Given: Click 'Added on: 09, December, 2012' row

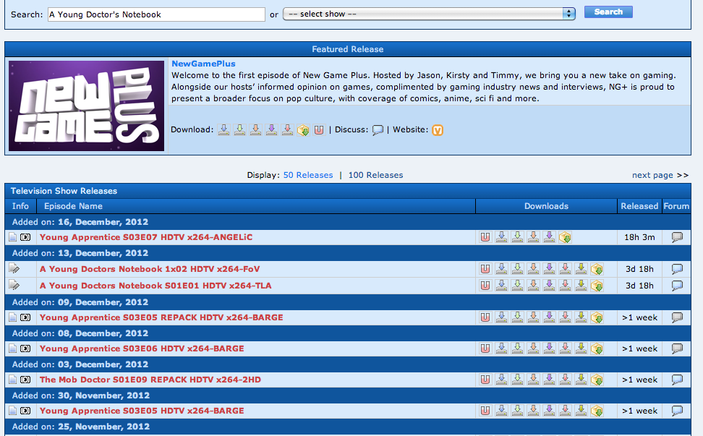Looking at the screenshot, I should point(347,302).
